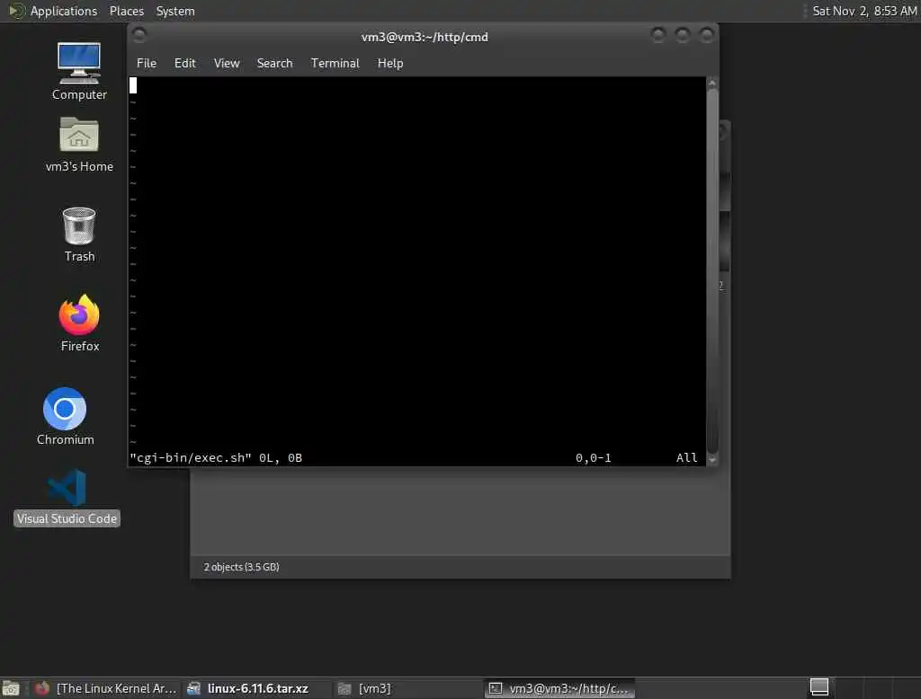This screenshot has width=921, height=699.
Task: Launch Visual Studio Code from the desktop
Action: point(67,497)
